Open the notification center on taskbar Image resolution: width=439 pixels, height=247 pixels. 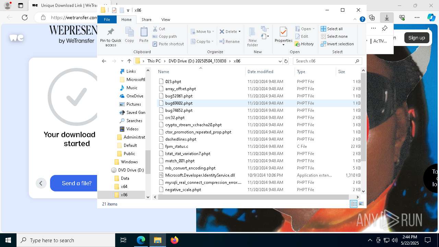click(x=428, y=240)
